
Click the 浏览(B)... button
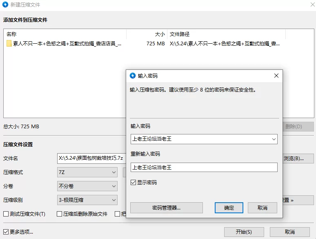point(298,159)
